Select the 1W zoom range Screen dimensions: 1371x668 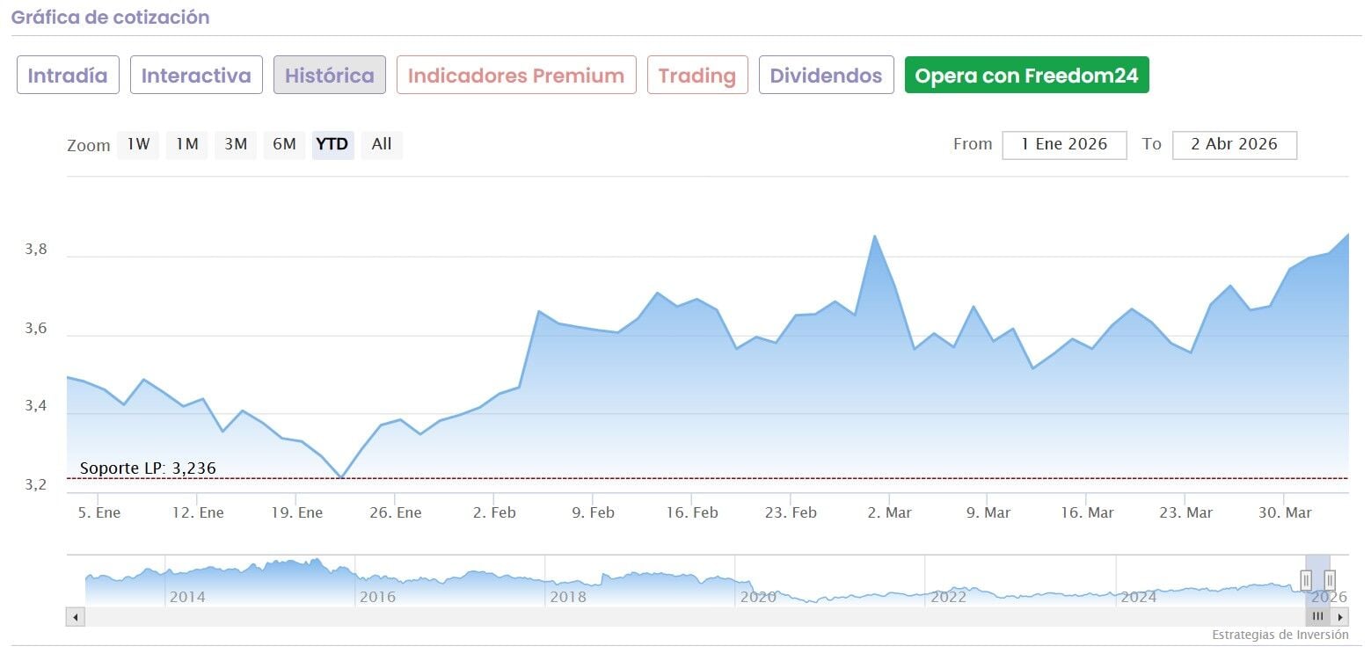pyautogui.click(x=138, y=144)
